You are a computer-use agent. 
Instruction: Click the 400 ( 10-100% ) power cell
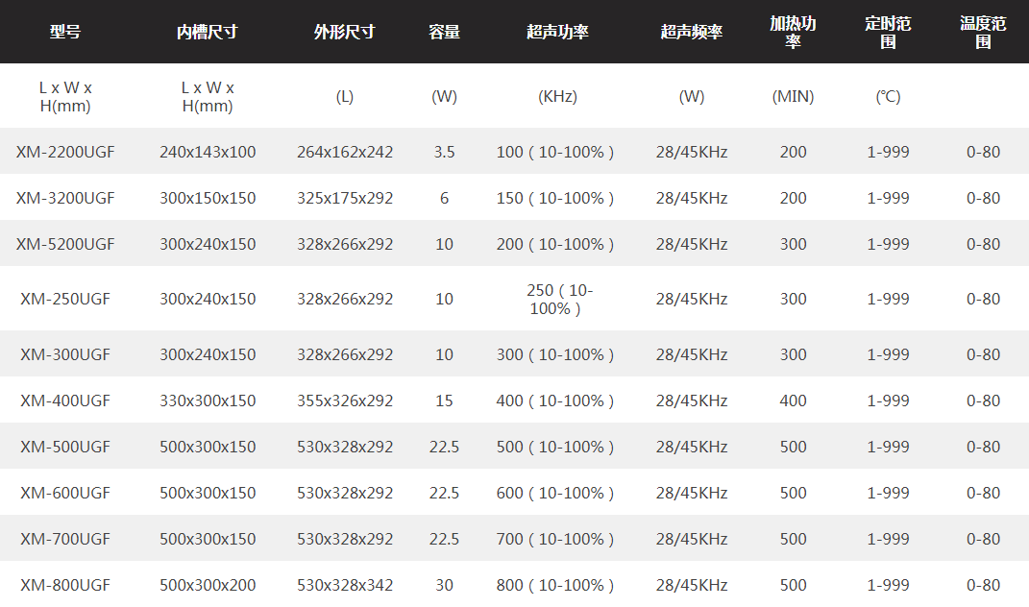555,401
